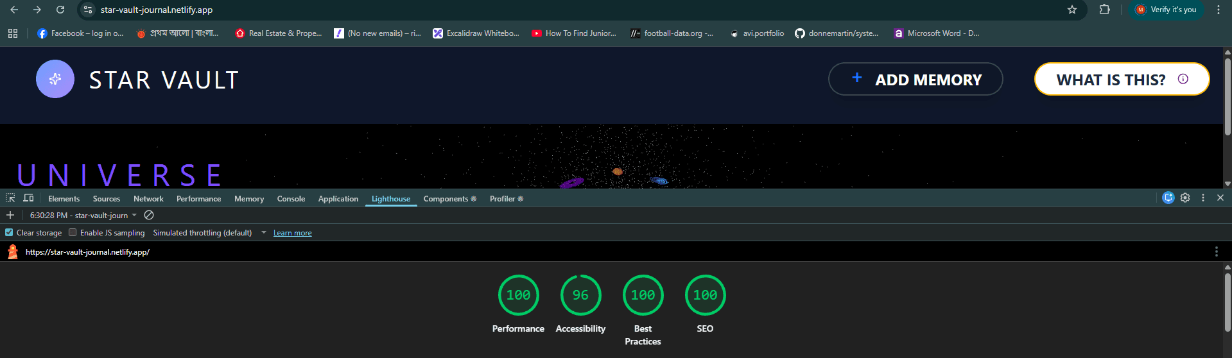Jump to the SEO score gauge
1232x358 pixels.
pos(705,295)
